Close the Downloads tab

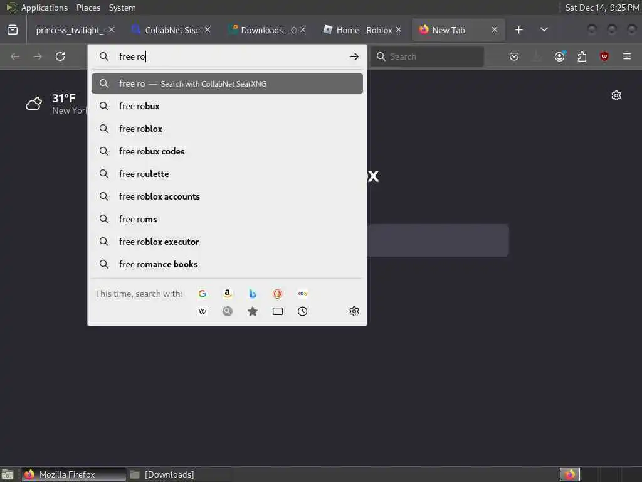pyautogui.click(x=303, y=30)
